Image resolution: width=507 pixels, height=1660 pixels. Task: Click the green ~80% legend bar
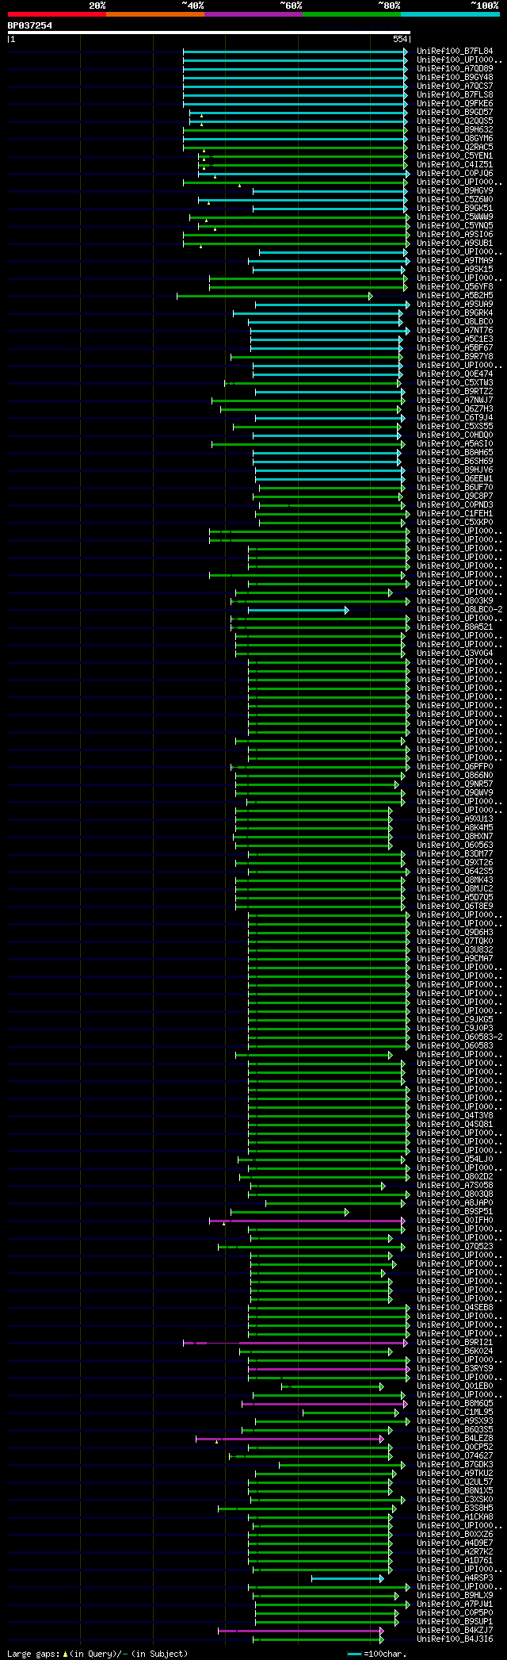352,14
